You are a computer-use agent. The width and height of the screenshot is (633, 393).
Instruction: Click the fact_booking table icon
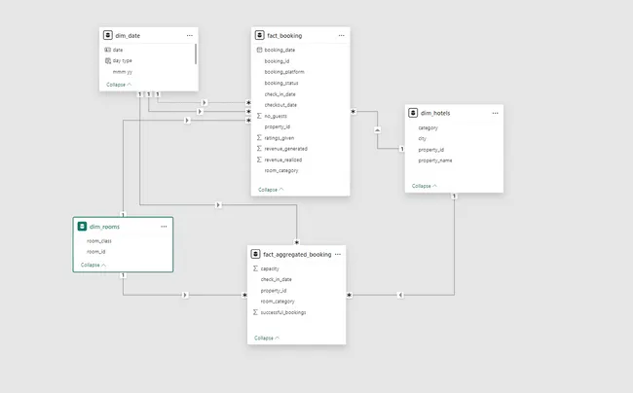coord(260,35)
